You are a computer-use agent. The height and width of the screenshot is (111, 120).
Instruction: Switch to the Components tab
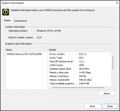click(20, 21)
